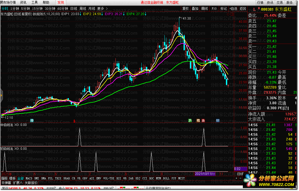The width and height of the screenshot is (299, 191).
Task: Click the 2021/10/11 date marker on time axis
Action: pyautogui.click(x=205, y=174)
